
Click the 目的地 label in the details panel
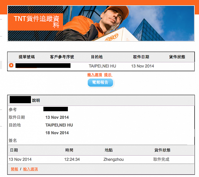tap(15, 125)
